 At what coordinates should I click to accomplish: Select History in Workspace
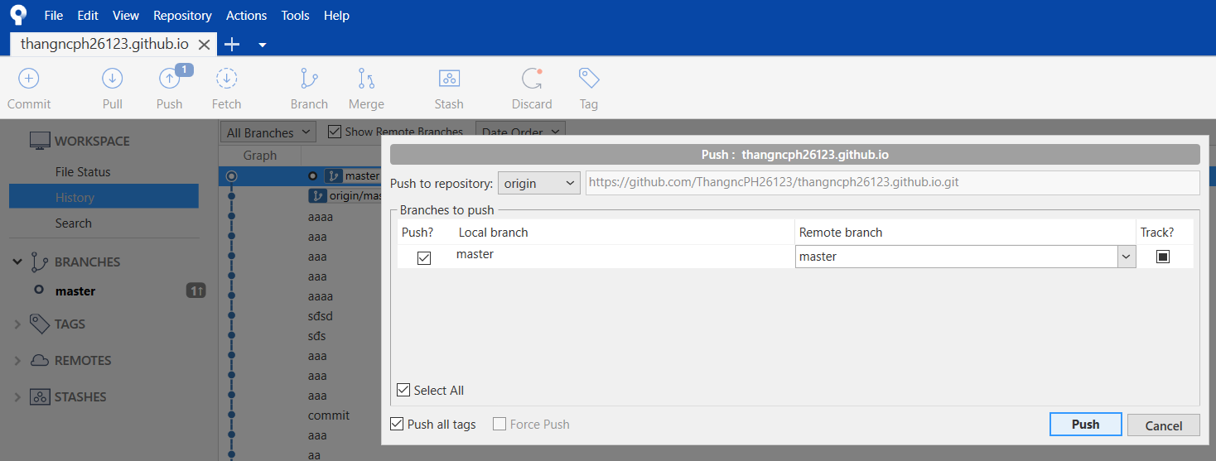click(104, 197)
